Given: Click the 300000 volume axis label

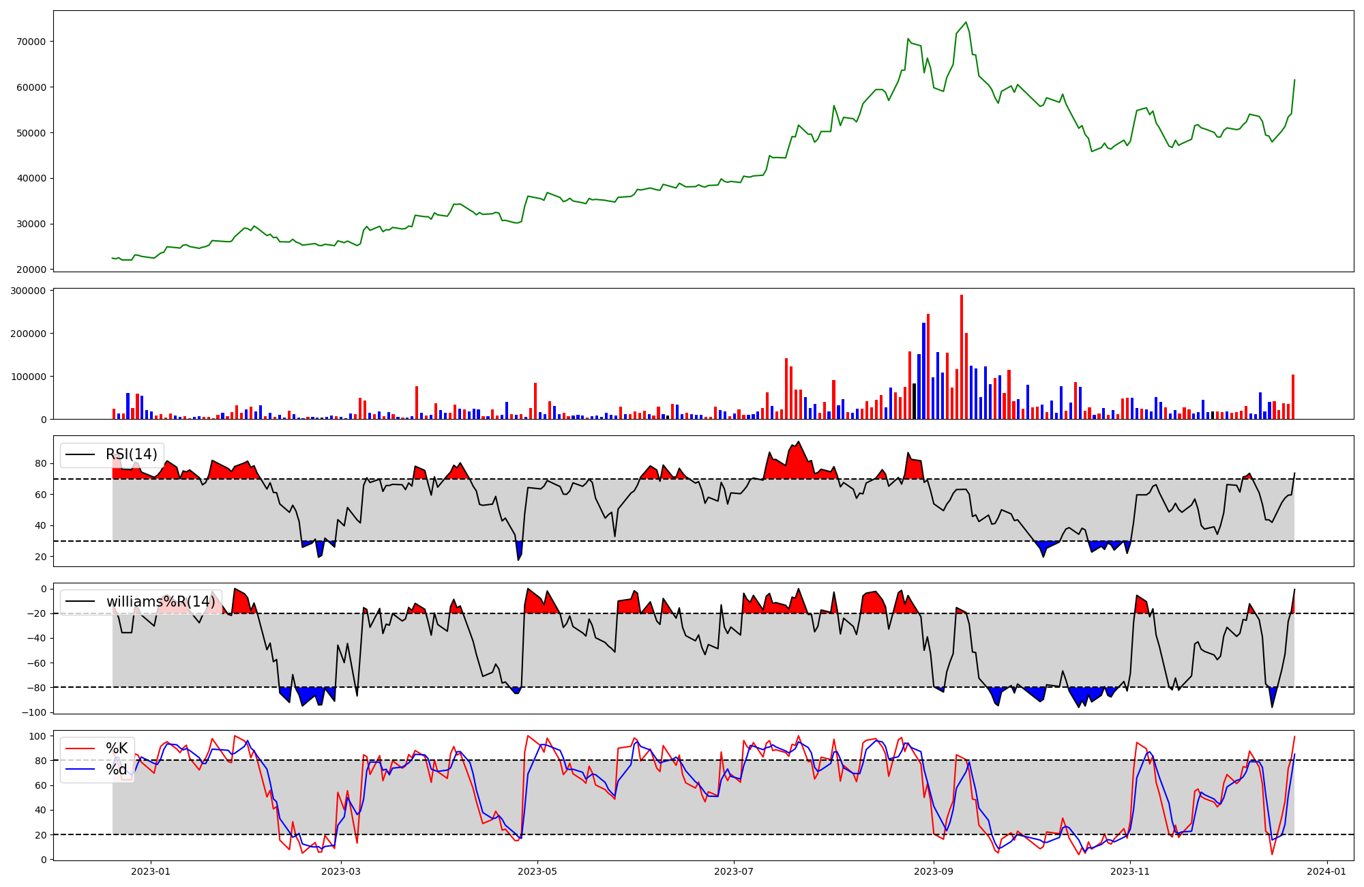Looking at the screenshot, I should pyautogui.click(x=29, y=291).
